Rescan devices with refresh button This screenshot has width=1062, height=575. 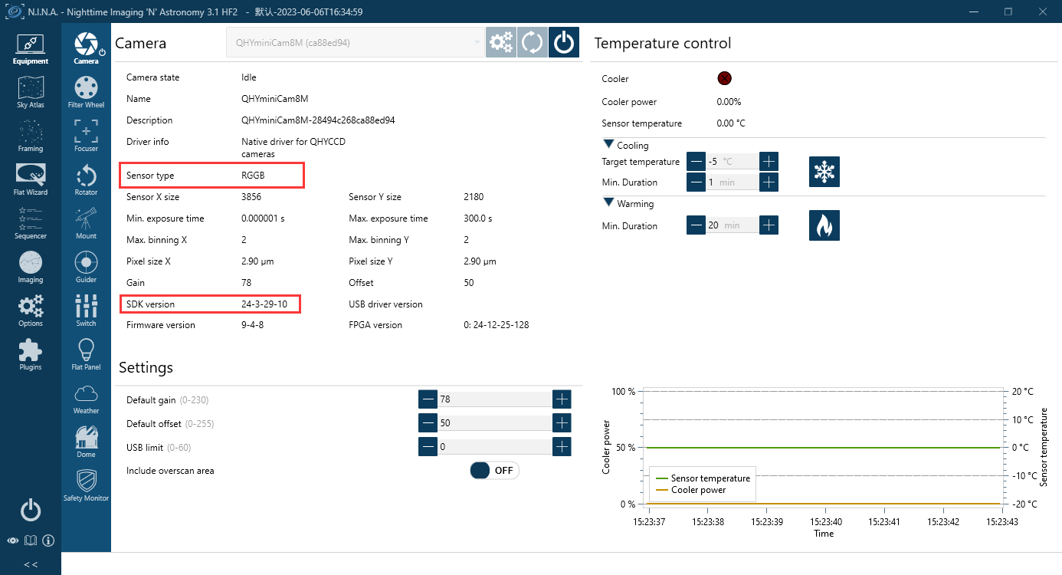point(532,43)
